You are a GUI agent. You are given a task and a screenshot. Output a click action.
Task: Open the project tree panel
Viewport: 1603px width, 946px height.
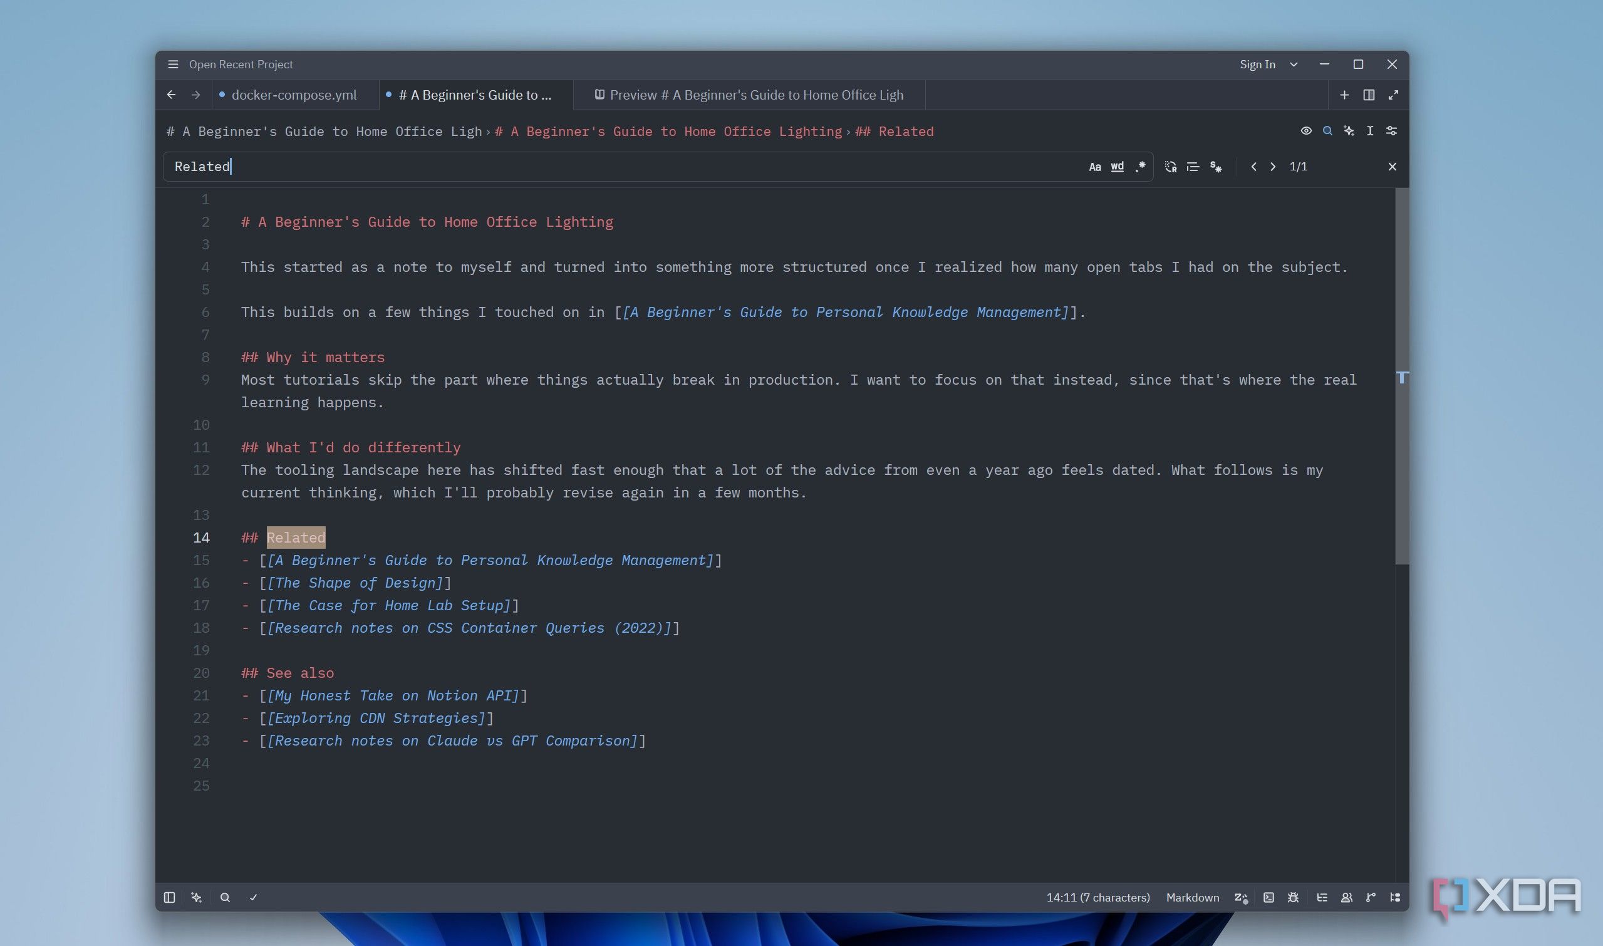(x=1395, y=898)
